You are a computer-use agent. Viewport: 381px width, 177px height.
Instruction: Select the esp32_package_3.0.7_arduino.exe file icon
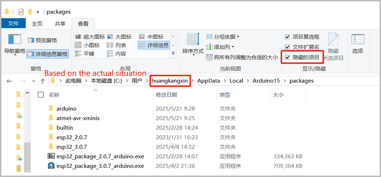[x=51, y=166]
